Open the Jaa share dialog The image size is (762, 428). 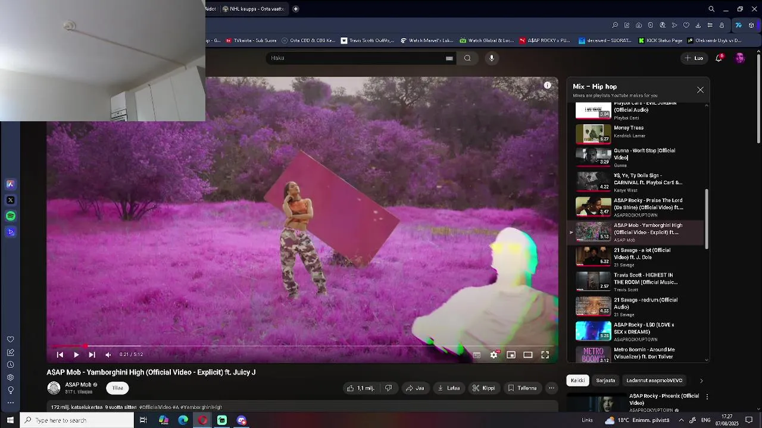(415, 388)
